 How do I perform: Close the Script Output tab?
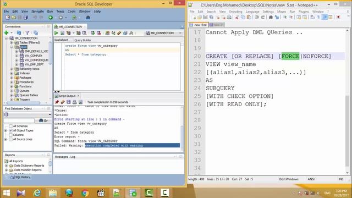click(78, 96)
